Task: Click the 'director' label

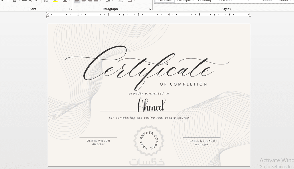Action: (98, 144)
